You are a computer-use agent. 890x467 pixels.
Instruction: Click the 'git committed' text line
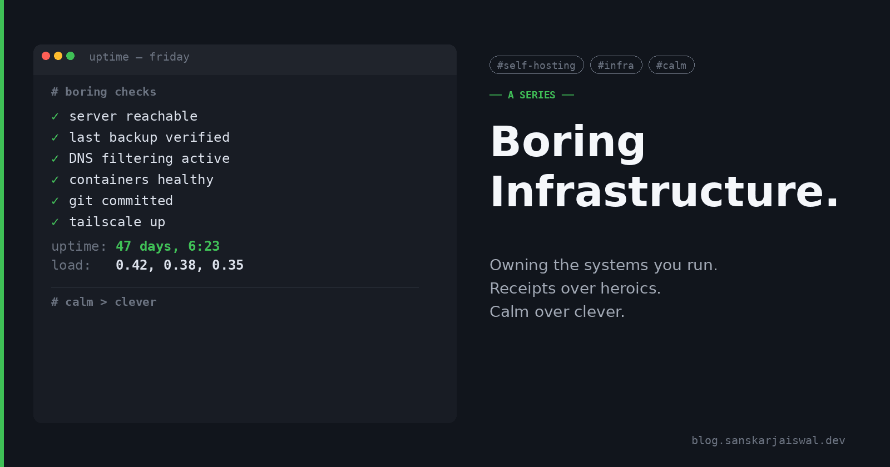click(121, 201)
